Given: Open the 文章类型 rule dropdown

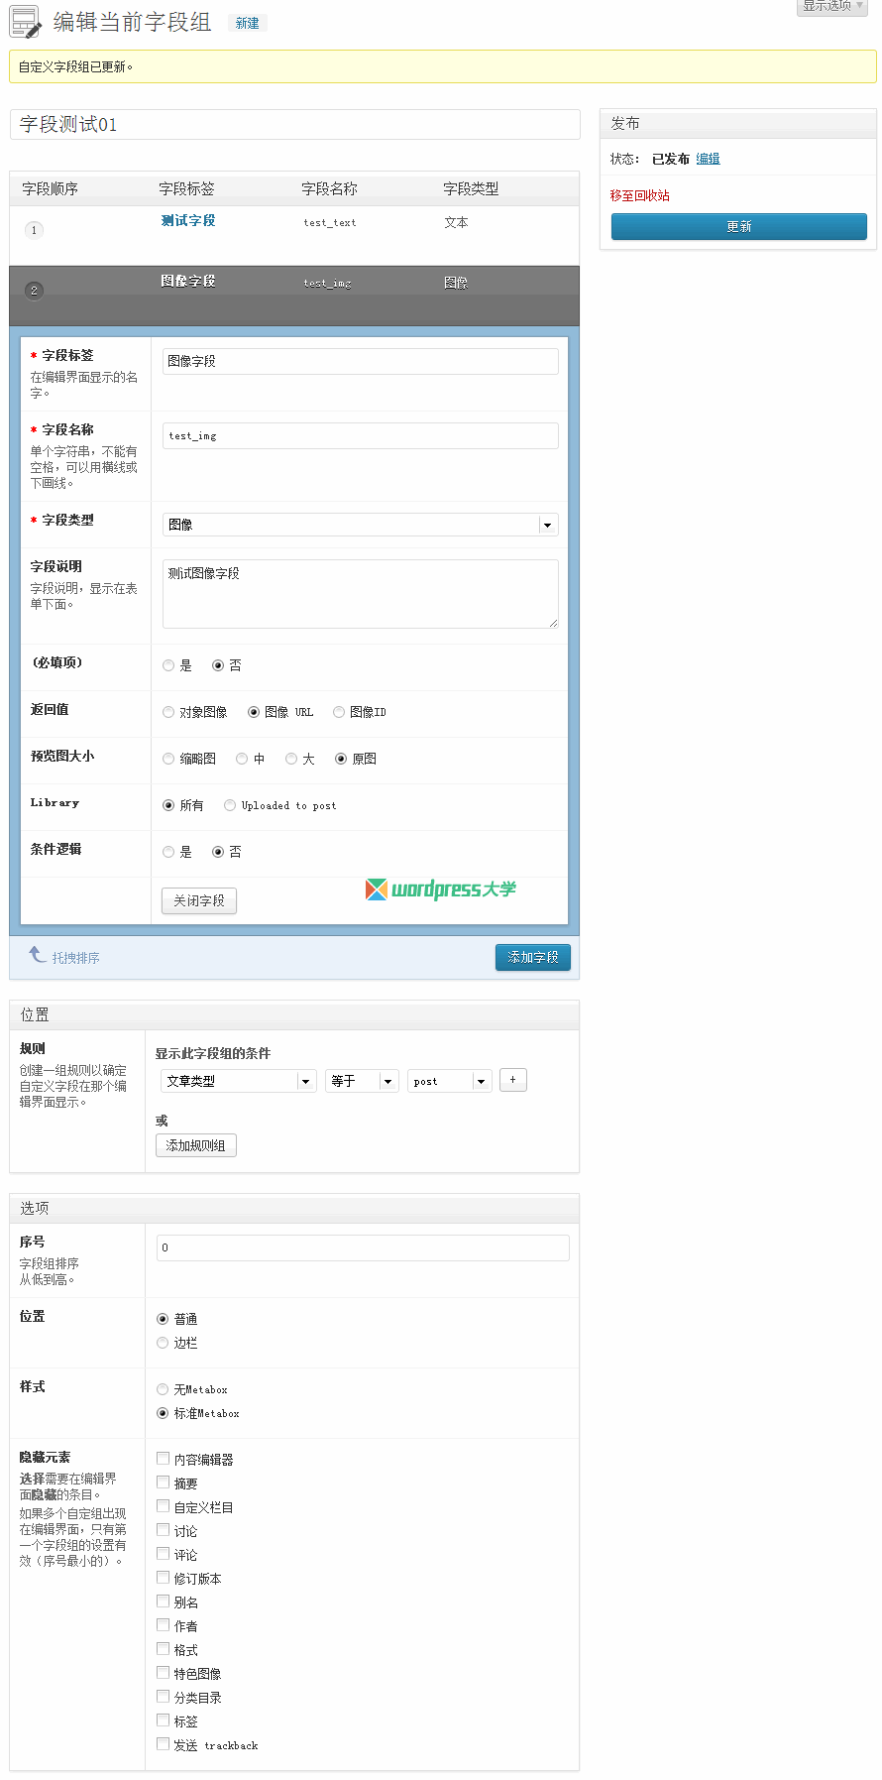Looking at the screenshot, I should click(238, 1081).
